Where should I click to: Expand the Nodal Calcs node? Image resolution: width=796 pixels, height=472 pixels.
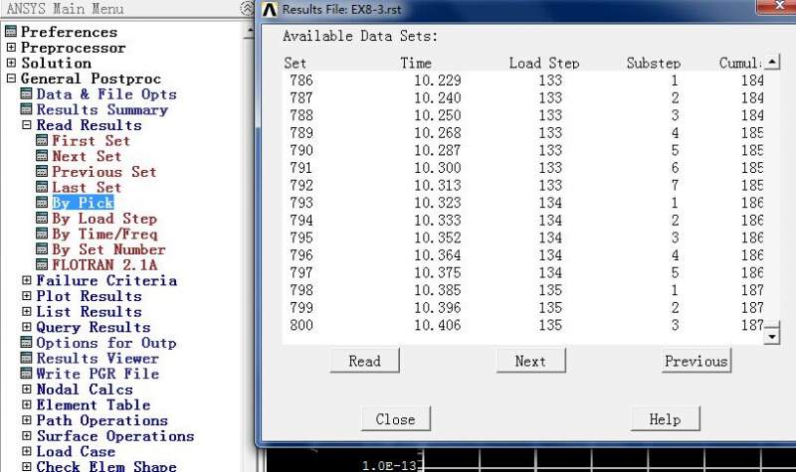tap(27, 390)
